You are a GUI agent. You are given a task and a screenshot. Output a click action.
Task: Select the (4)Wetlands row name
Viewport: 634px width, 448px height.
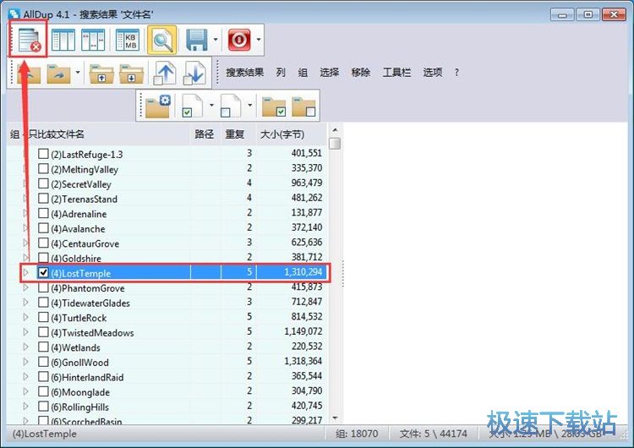click(x=75, y=347)
